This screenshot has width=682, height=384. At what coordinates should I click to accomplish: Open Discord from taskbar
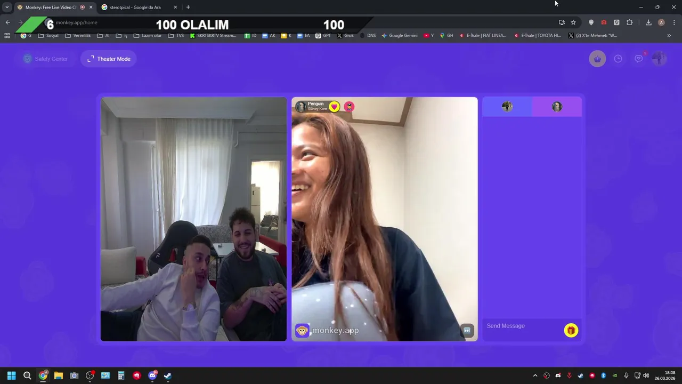[x=152, y=375]
